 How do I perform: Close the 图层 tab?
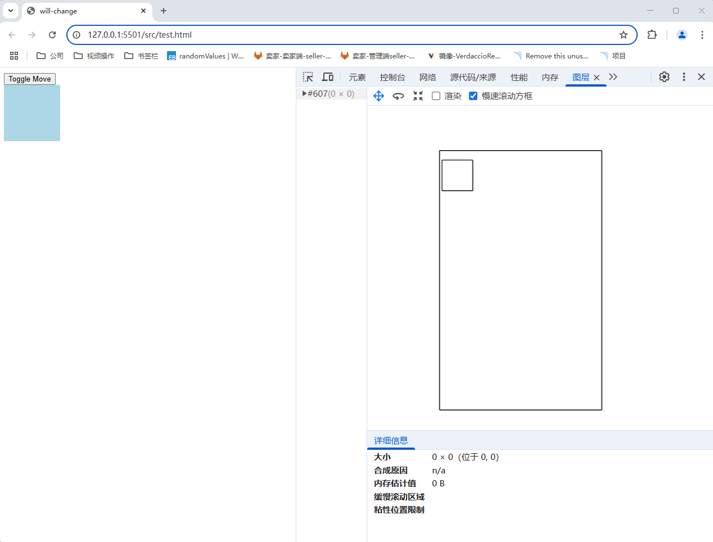click(597, 78)
